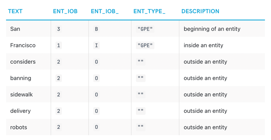
Task: Click the "B" code badge
Action: click(96, 29)
